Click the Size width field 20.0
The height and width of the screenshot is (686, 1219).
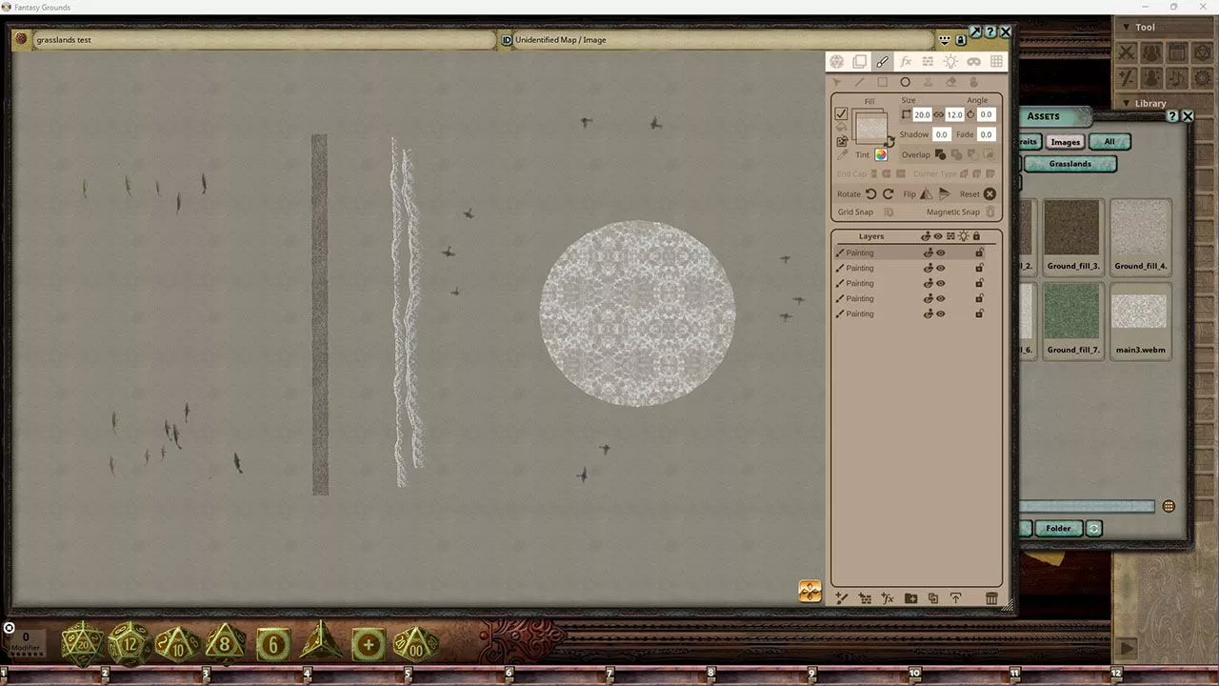point(922,114)
